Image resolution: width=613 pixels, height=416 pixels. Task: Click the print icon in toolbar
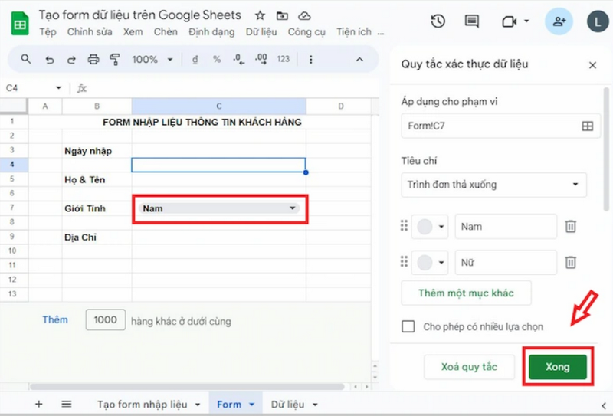click(x=93, y=59)
